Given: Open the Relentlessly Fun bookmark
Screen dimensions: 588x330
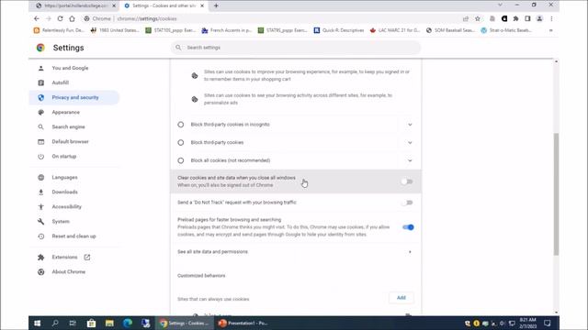Looking at the screenshot, I should 59,30.
